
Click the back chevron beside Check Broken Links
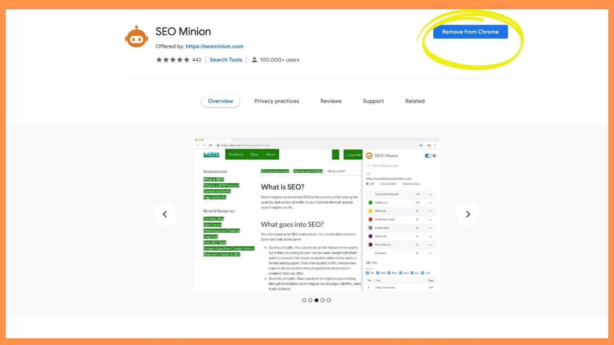tap(369, 165)
